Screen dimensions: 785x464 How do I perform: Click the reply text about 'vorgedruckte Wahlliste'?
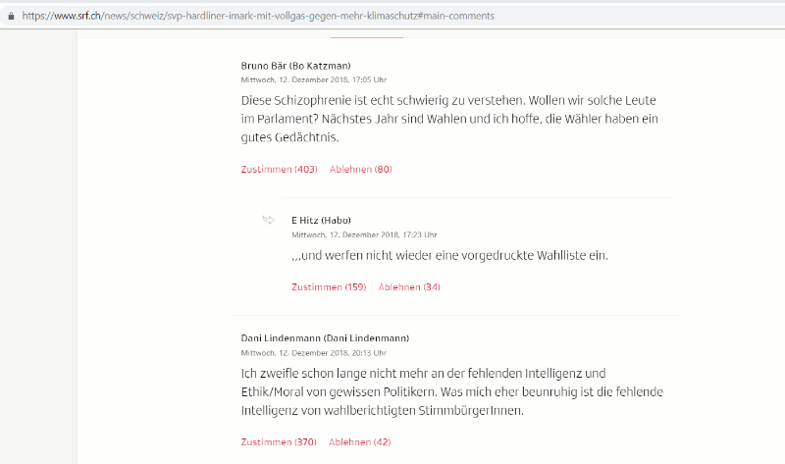pyautogui.click(x=449, y=256)
